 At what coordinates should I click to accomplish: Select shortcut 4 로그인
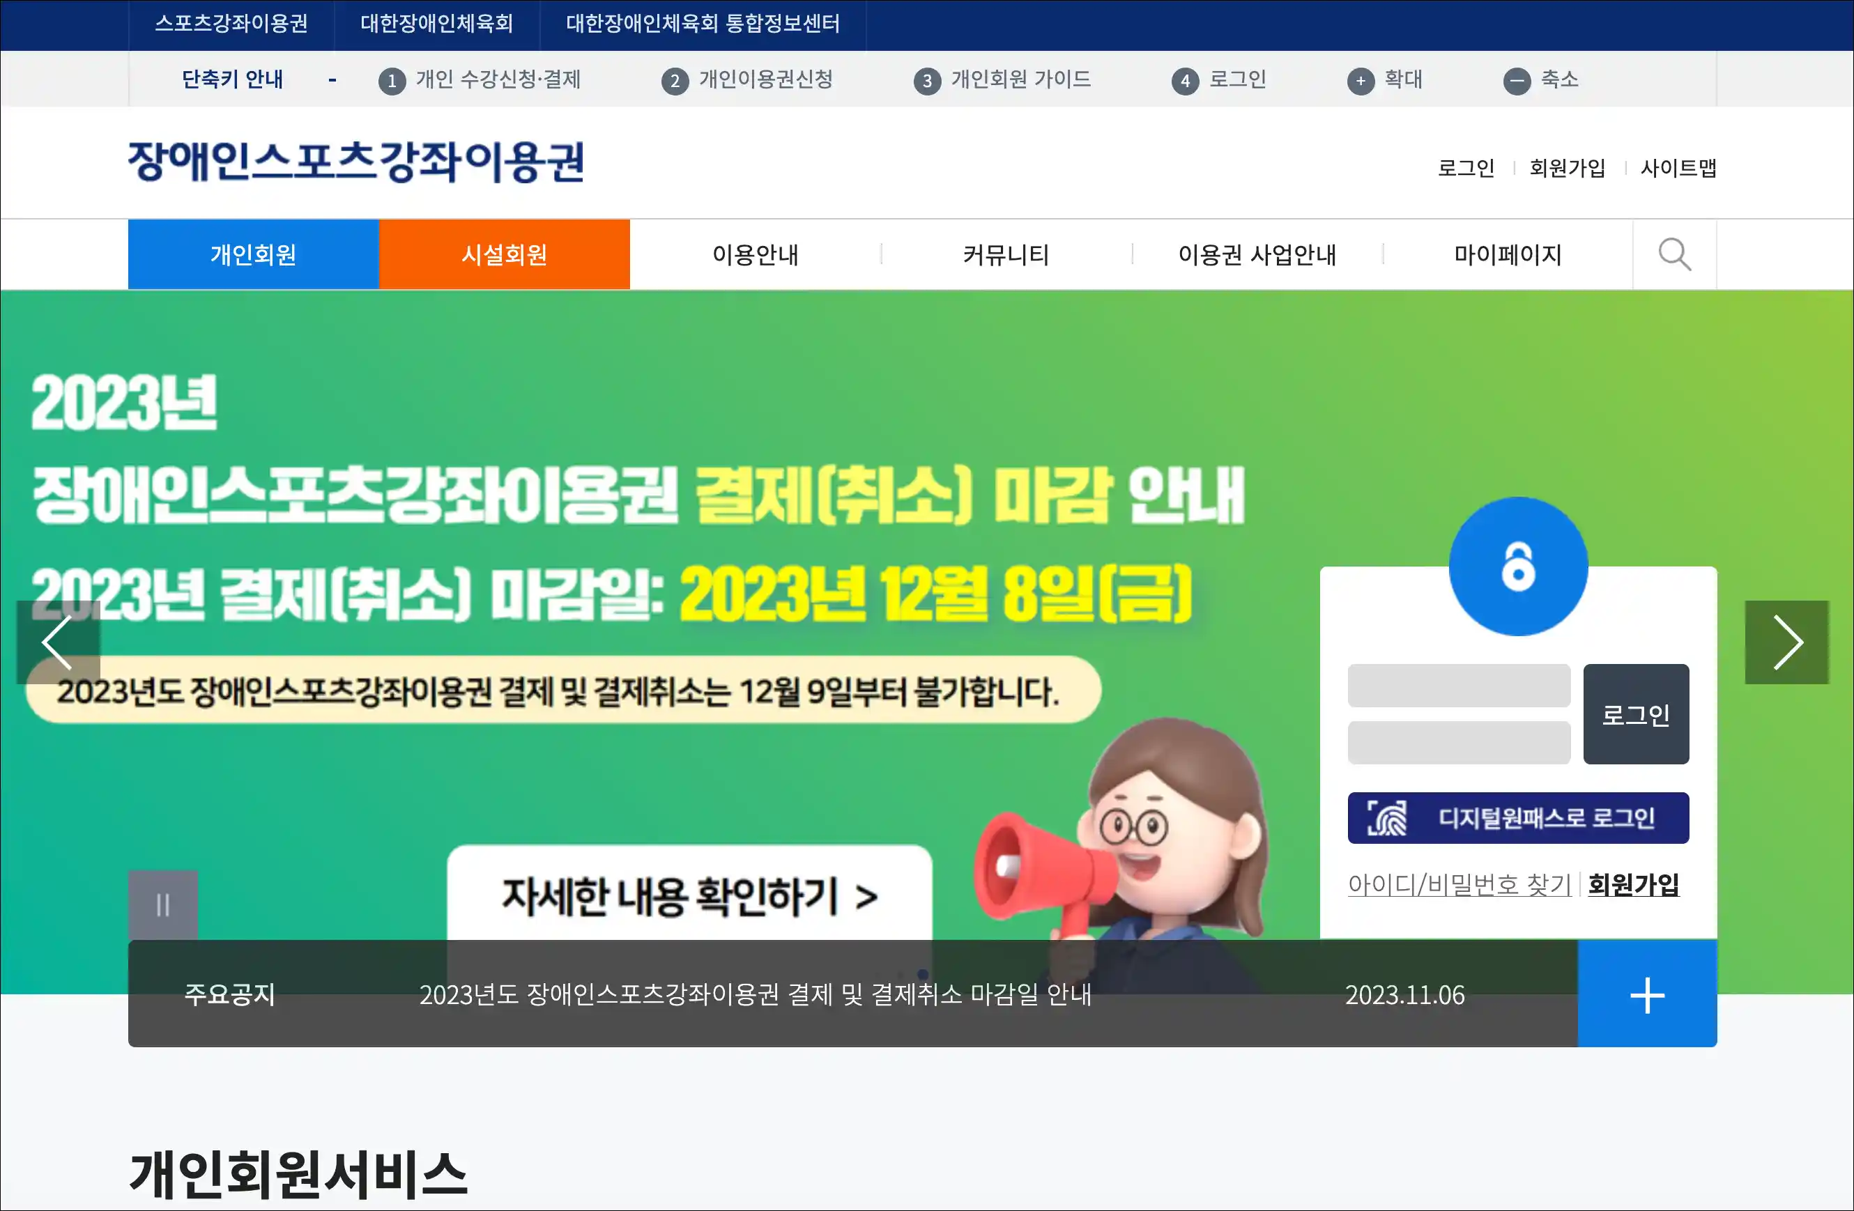tap(1219, 79)
